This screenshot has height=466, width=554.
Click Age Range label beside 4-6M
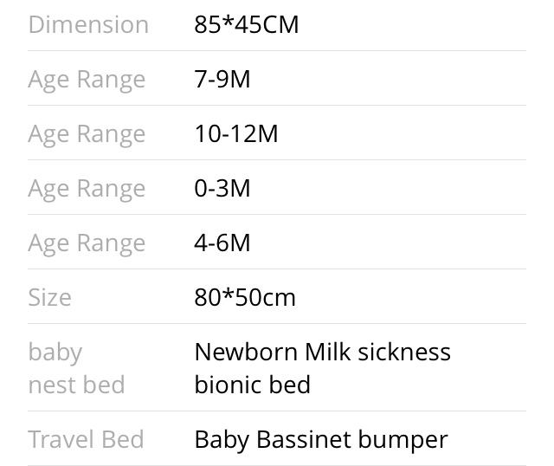pos(87,243)
